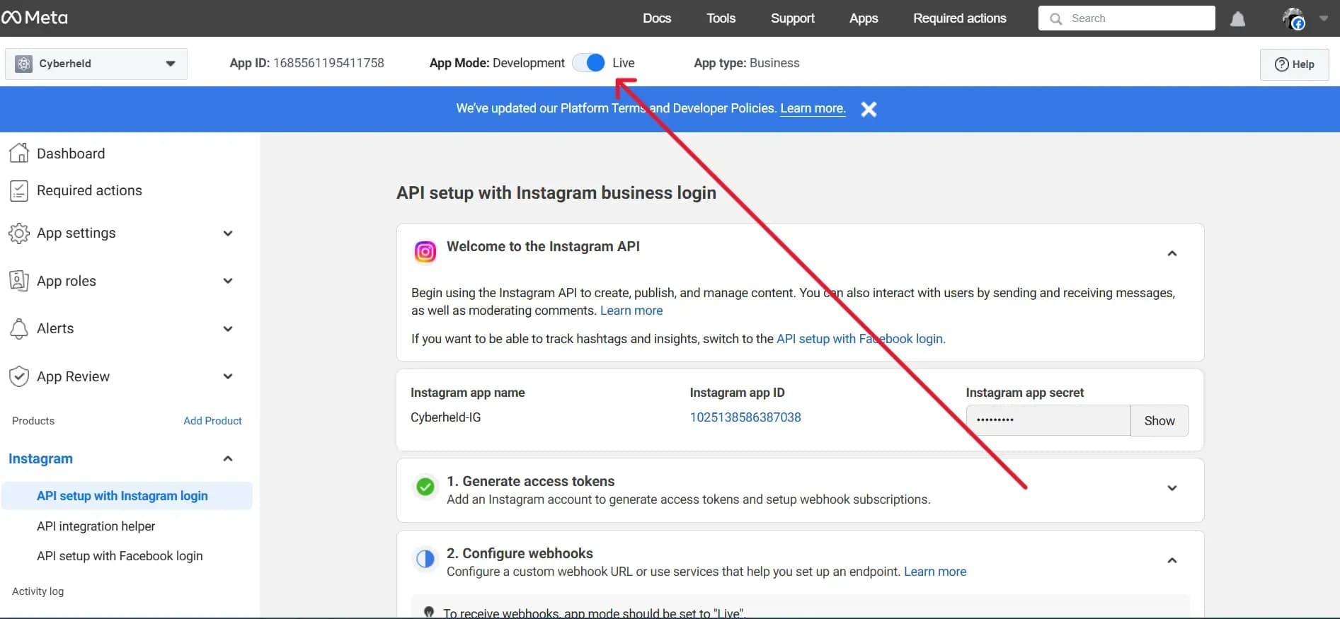Click the Add Product link

point(212,421)
